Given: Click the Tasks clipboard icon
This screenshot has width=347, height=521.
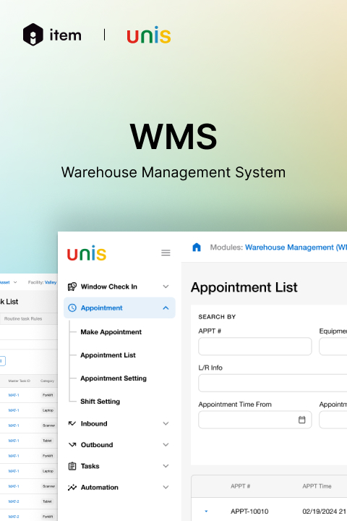Looking at the screenshot, I should (72, 466).
